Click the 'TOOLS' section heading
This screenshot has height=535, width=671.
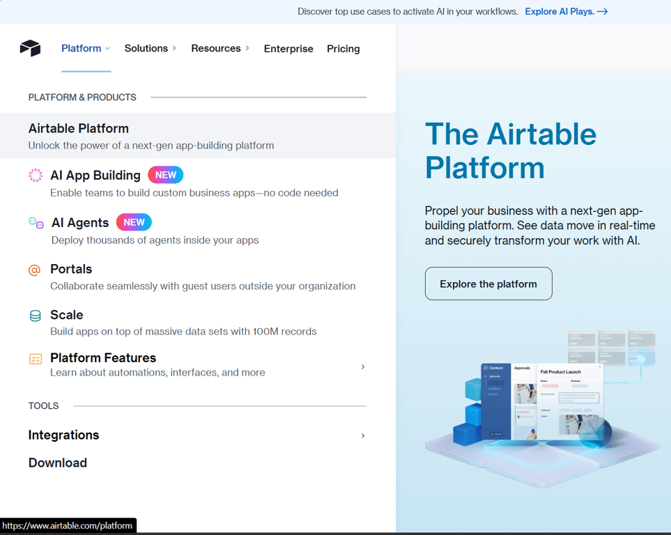43,405
